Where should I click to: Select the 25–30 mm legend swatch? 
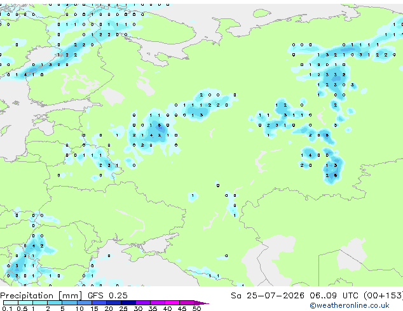128,303
